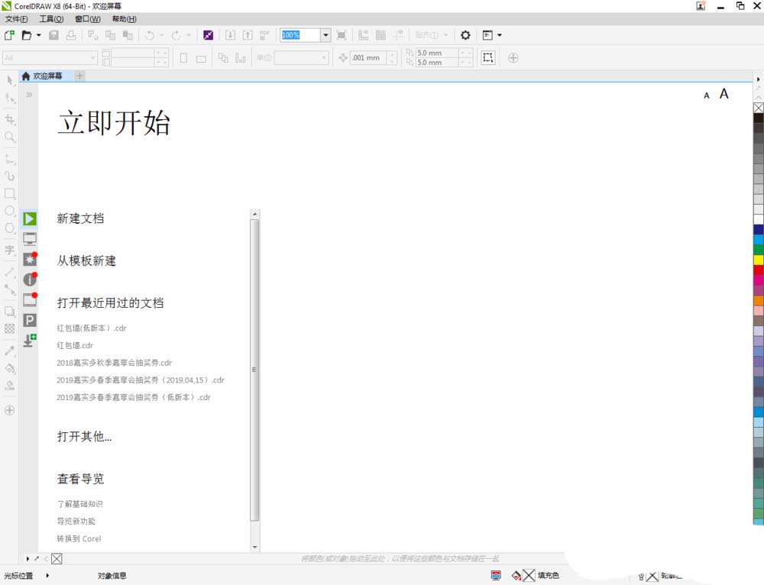The width and height of the screenshot is (764, 585).
Task: Click the document palette no-color X box
Action: 57,559
